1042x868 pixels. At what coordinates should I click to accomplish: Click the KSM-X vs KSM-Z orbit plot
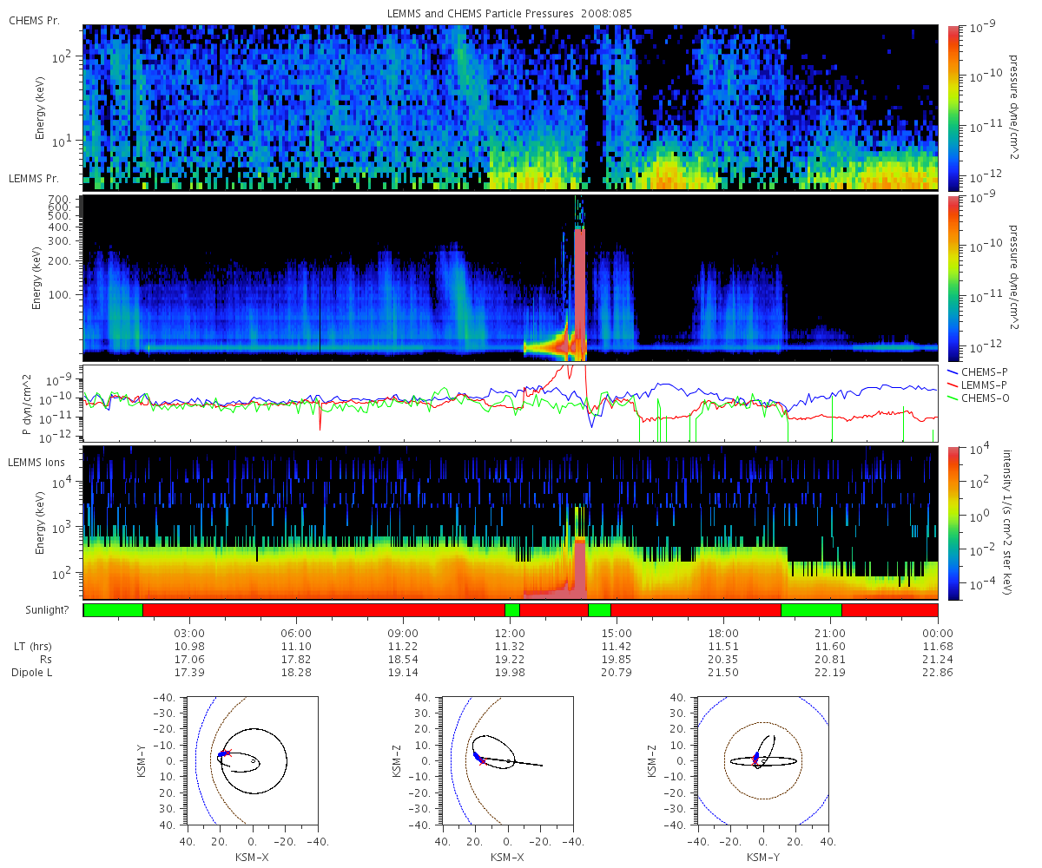508,760
